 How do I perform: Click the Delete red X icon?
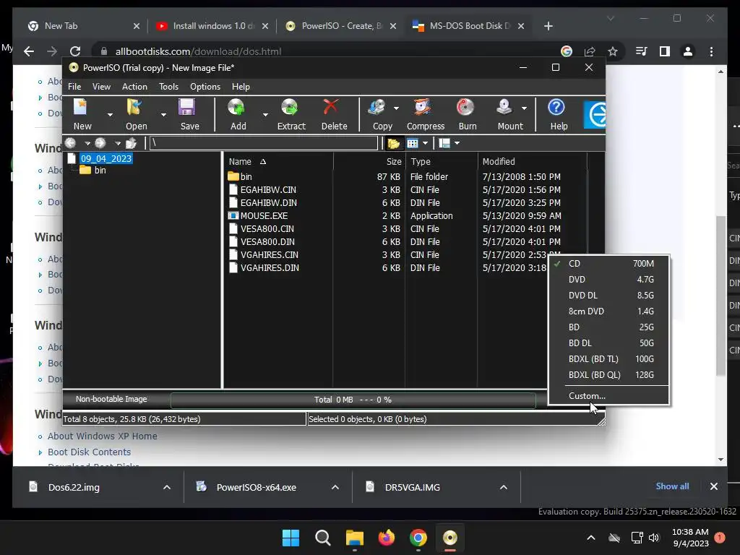point(331,107)
